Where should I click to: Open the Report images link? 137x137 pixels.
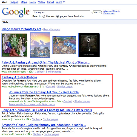click(x=52, y=29)
